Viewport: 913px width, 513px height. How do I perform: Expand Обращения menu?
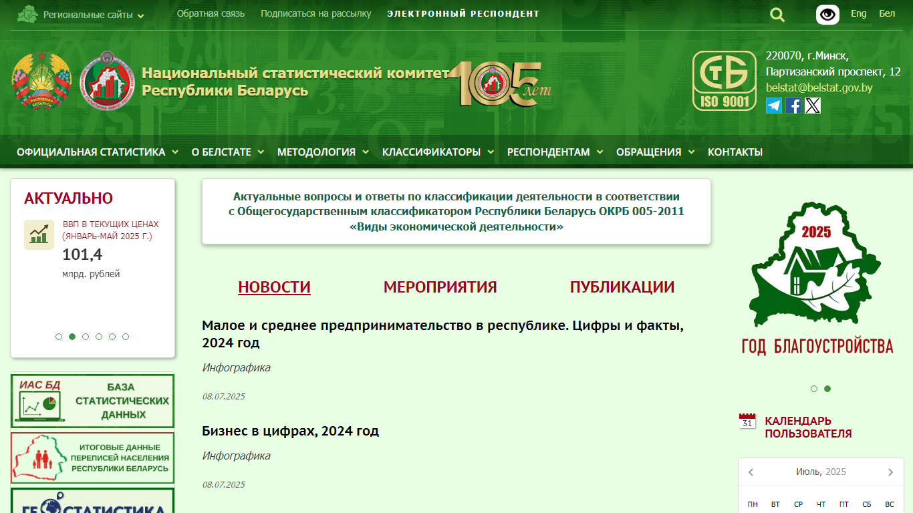point(656,152)
